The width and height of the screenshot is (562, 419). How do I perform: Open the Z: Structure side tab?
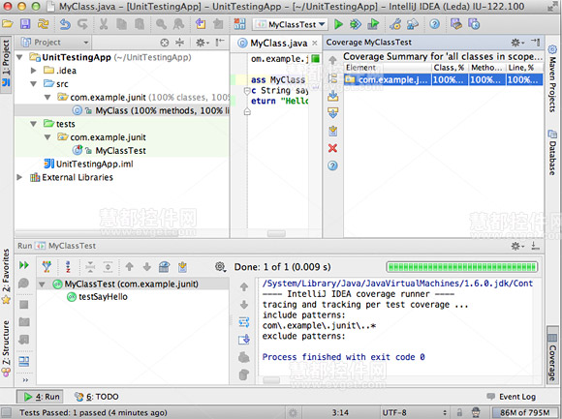point(6,348)
